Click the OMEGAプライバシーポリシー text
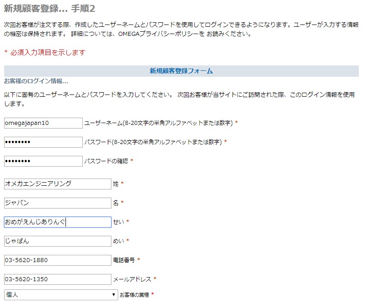This screenshot has height=303, width=367. (x=159, y=34)
